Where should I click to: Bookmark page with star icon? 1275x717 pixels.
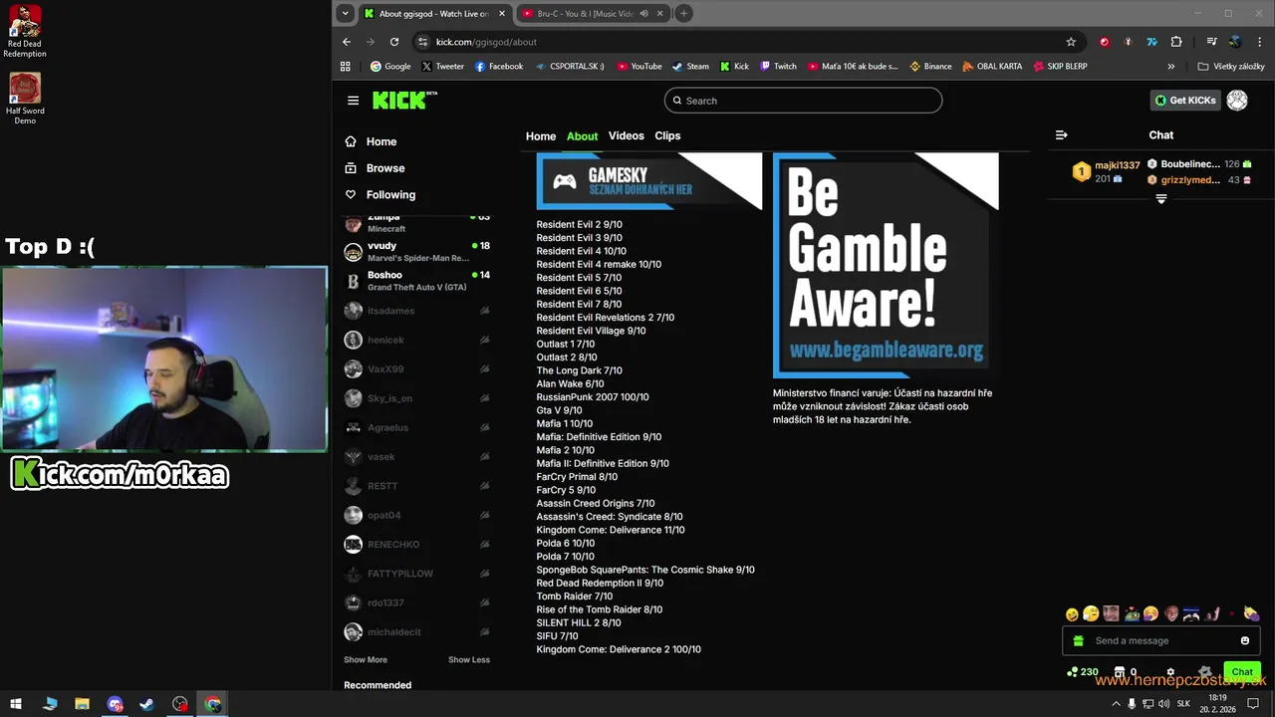click(1071, 42)
